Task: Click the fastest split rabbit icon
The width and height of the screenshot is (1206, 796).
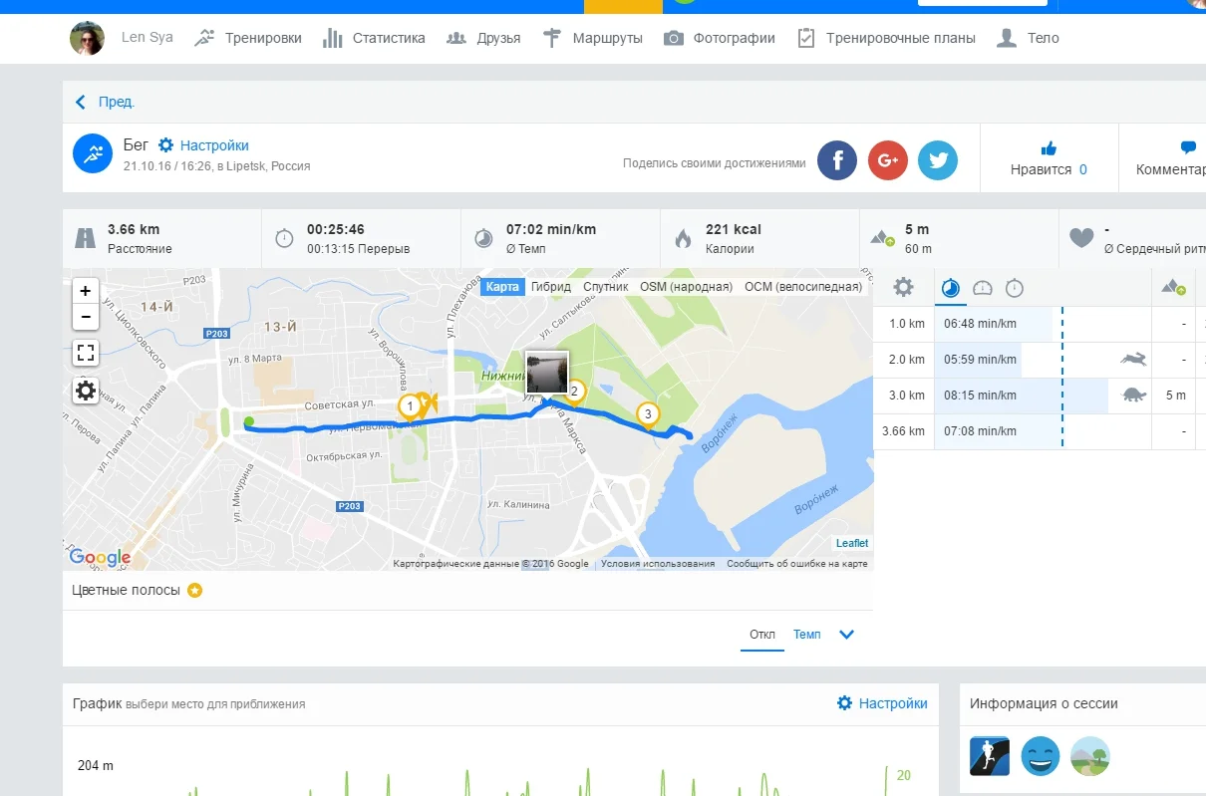Action: 1132,359
